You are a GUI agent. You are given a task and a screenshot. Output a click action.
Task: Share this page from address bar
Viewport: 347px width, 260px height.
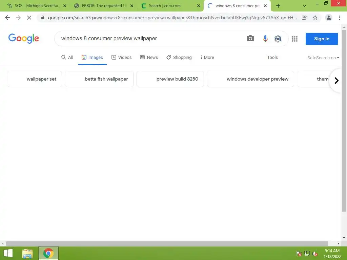[304, 18]
